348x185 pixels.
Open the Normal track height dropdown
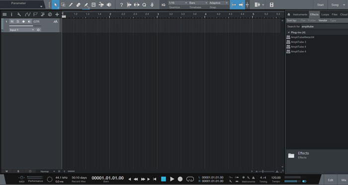pyautogui.click(x=47, y=171)
